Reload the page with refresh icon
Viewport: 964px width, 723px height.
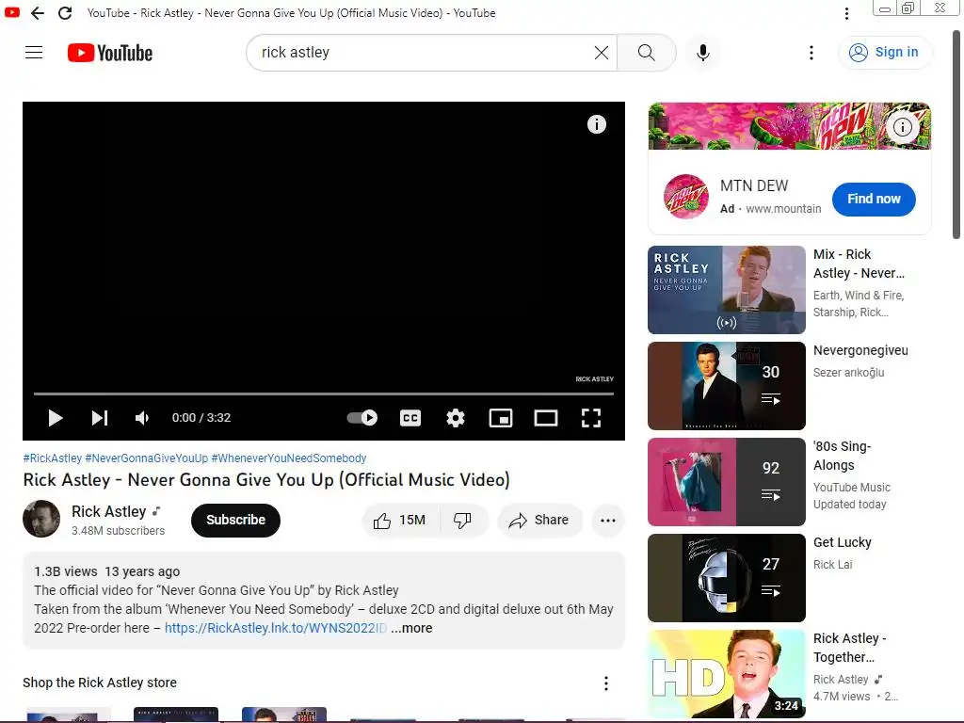[65, 13]
